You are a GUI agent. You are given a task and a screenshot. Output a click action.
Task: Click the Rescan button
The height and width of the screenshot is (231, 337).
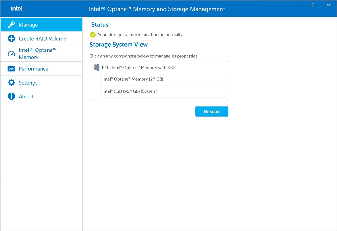pyautogui.click(x=212, y=111)
